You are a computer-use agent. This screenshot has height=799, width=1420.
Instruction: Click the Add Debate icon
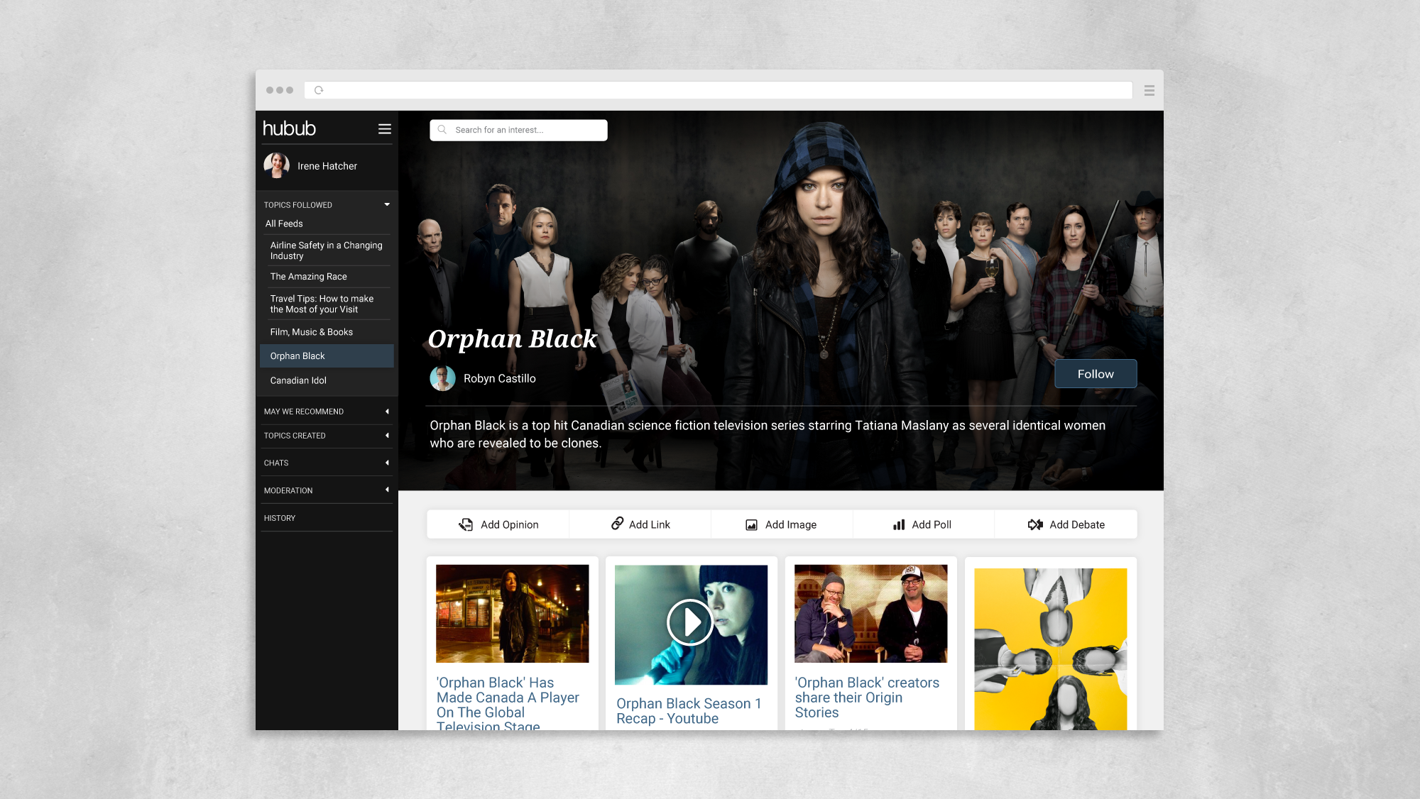1035,524
